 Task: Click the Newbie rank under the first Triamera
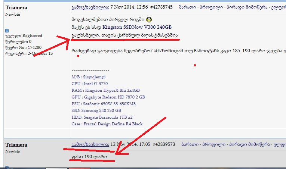(x=13, y=15)
